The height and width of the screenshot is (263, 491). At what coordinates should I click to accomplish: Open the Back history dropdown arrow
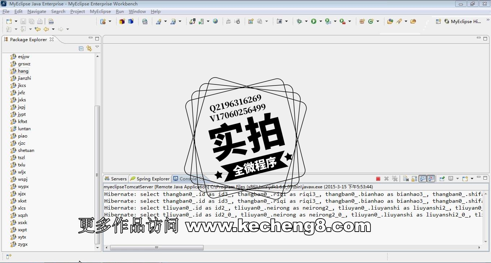tap(53, 29)
